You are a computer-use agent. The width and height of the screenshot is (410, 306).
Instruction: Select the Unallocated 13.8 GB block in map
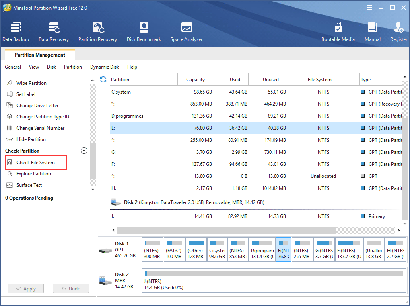tap(374, 250)
